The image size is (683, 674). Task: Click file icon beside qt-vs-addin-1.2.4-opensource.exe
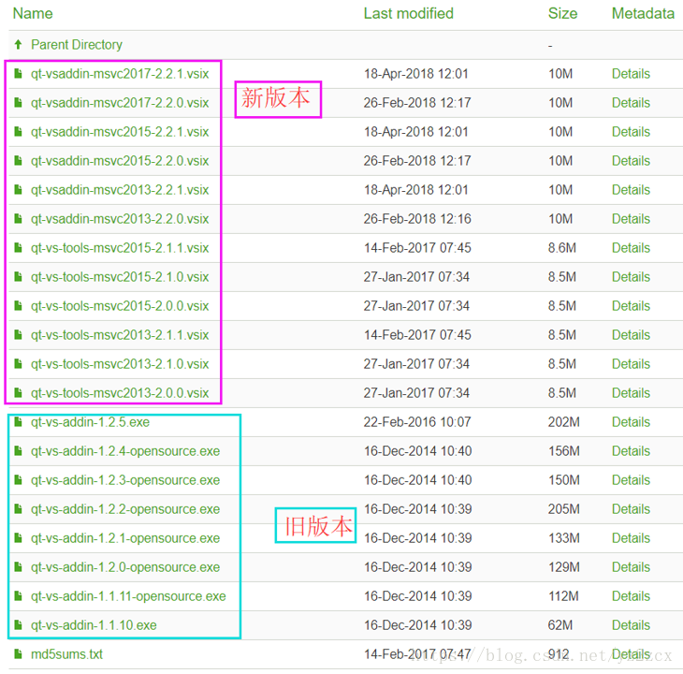click(19, 451)
